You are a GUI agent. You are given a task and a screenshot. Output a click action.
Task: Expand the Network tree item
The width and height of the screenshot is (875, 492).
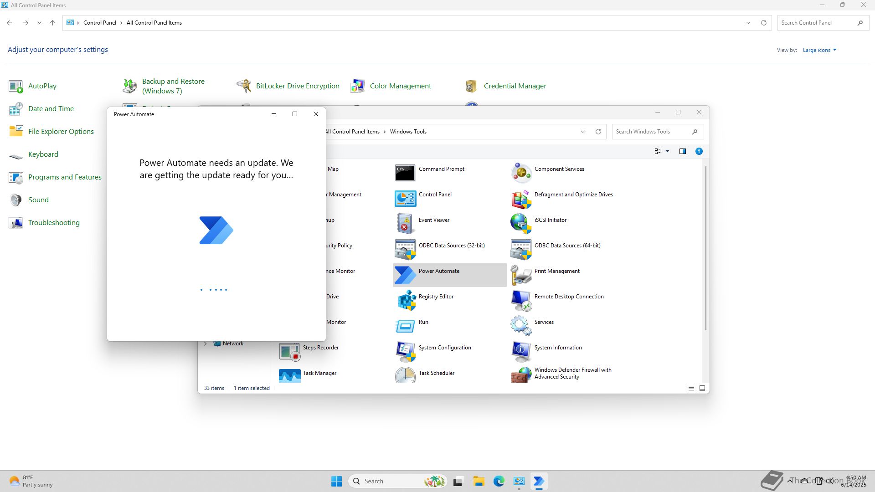(x=206, y=343)
